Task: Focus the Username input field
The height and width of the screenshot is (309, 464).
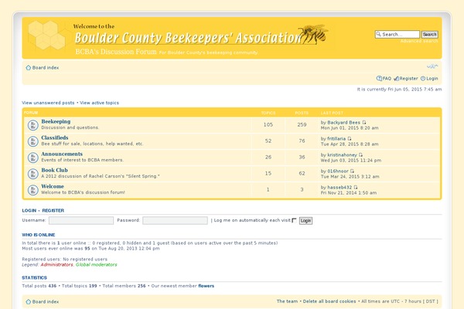Action: click(x=81, y=221)
